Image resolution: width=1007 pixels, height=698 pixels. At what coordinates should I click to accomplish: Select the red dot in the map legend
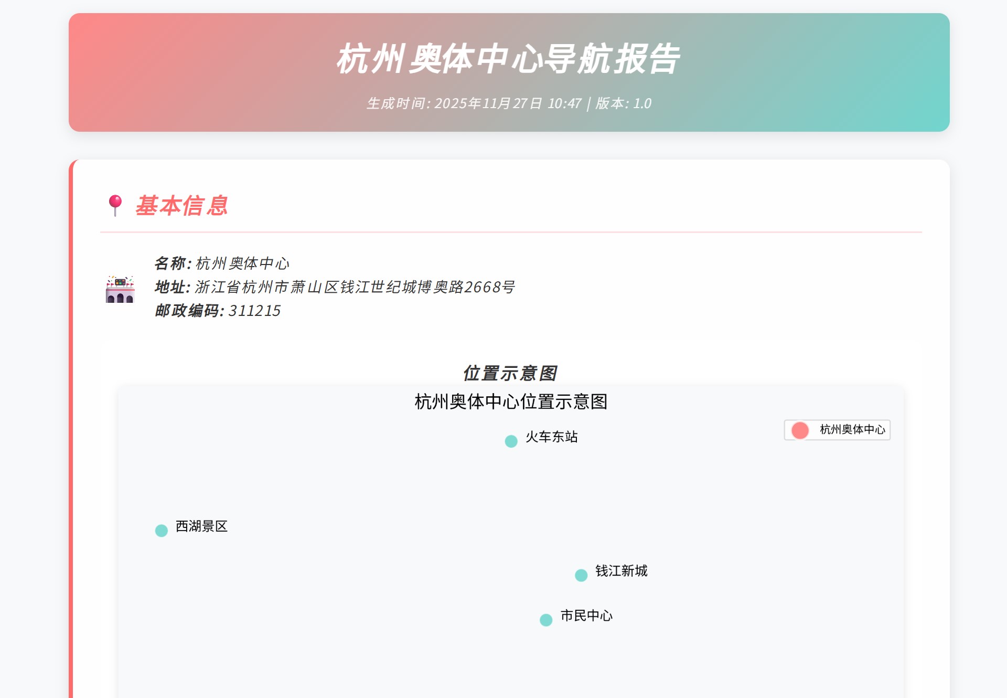point(799,430)
